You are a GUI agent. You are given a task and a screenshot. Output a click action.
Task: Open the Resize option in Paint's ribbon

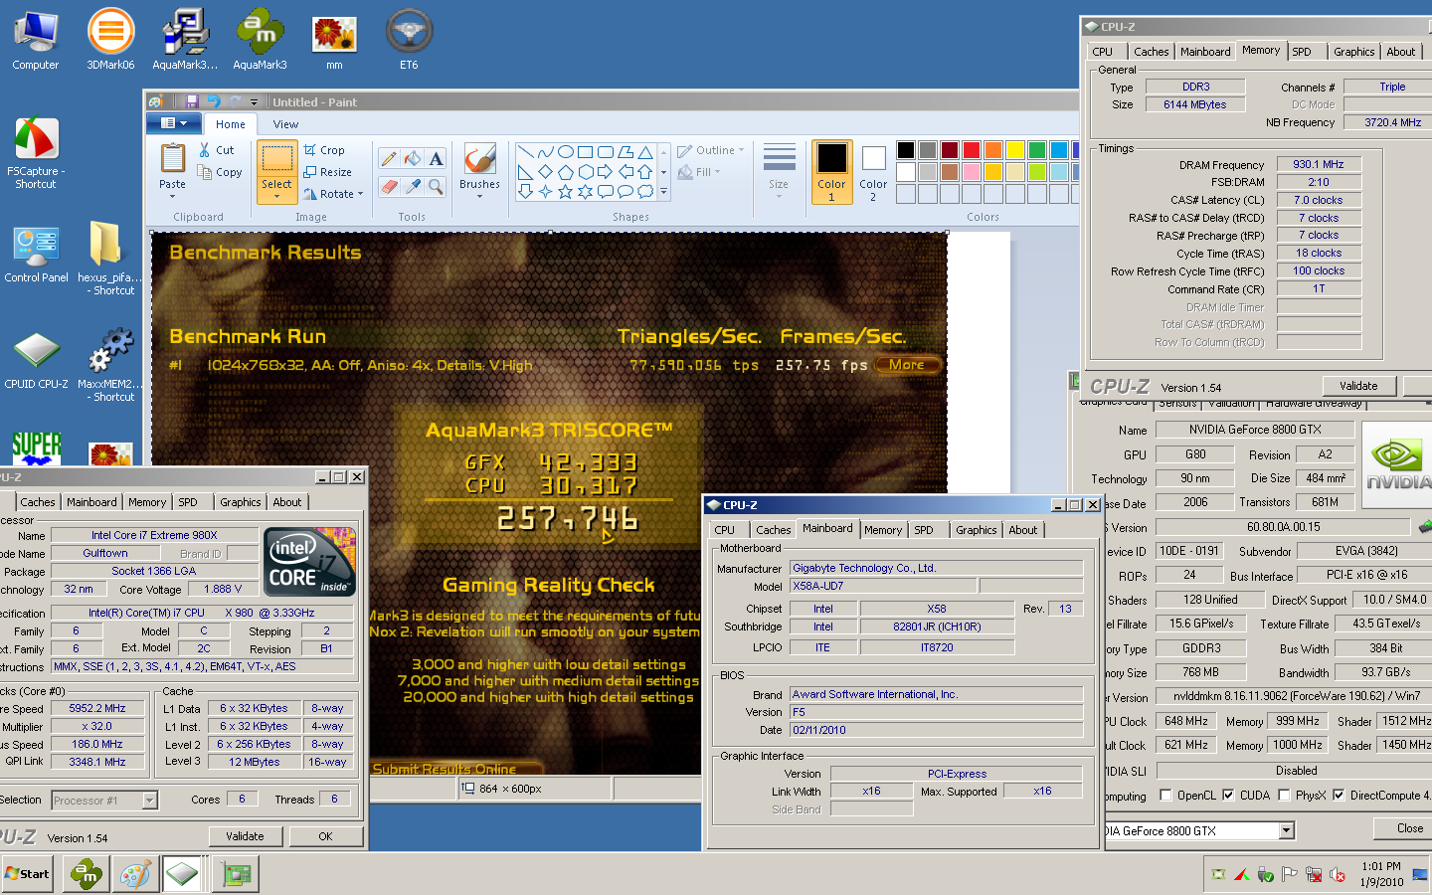point(327,172)
